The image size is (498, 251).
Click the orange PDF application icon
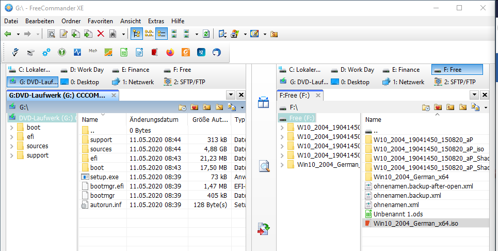coord(186,52)
